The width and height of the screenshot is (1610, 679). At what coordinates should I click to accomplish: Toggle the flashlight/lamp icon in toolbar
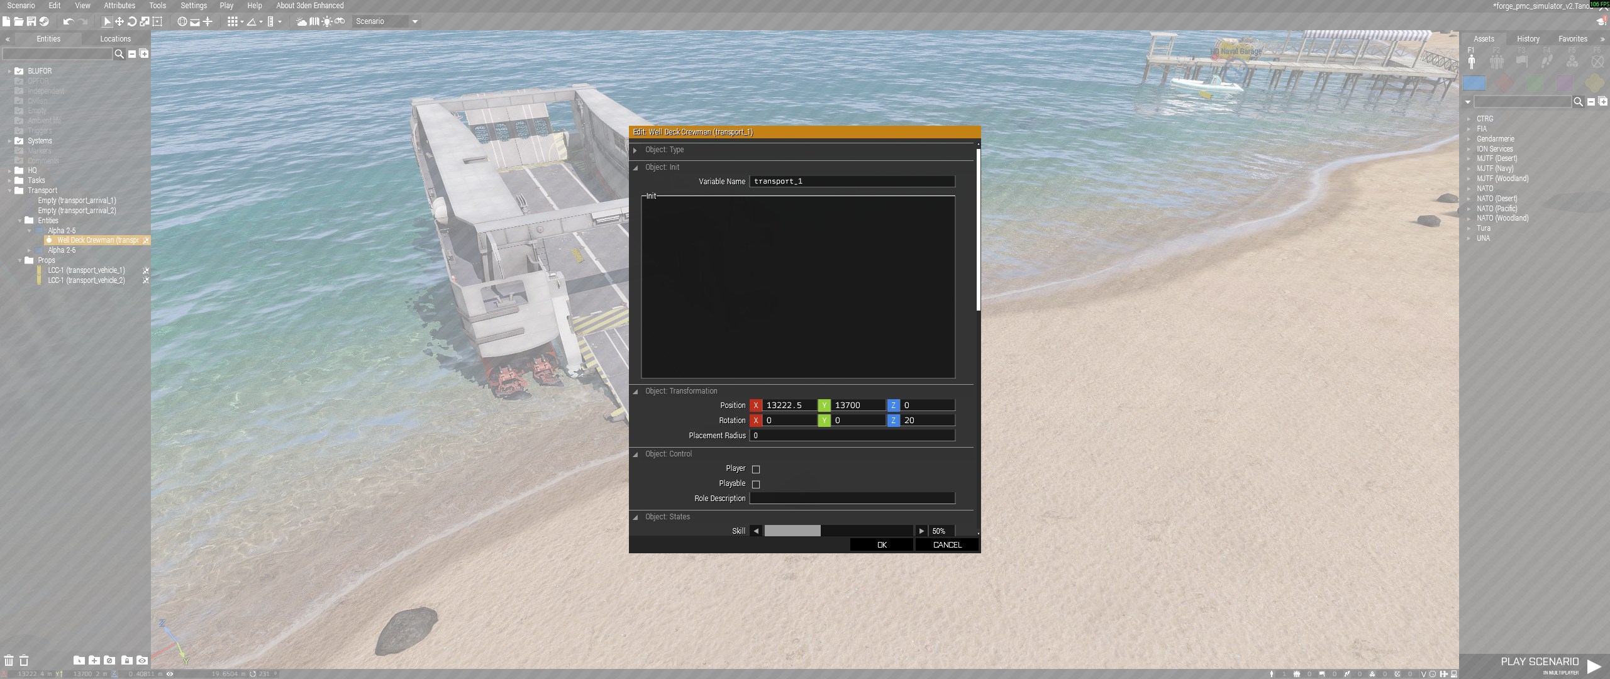point(327,21)
